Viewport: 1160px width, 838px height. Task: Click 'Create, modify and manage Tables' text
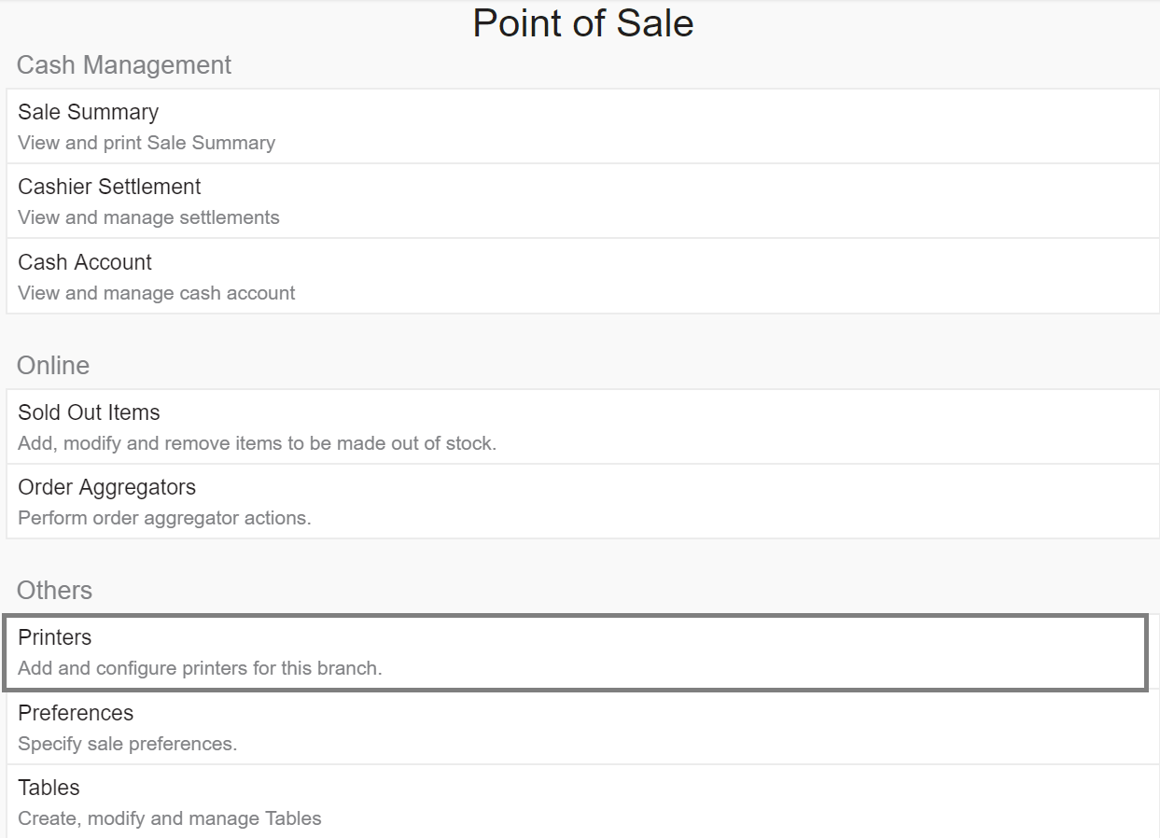[170, 818]
